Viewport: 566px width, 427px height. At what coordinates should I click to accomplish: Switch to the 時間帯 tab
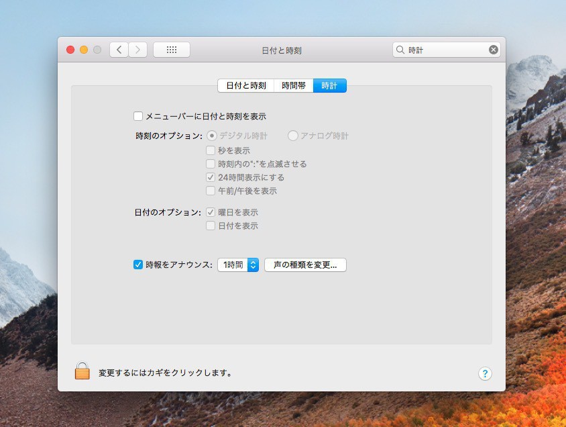[x=294, y=86]
